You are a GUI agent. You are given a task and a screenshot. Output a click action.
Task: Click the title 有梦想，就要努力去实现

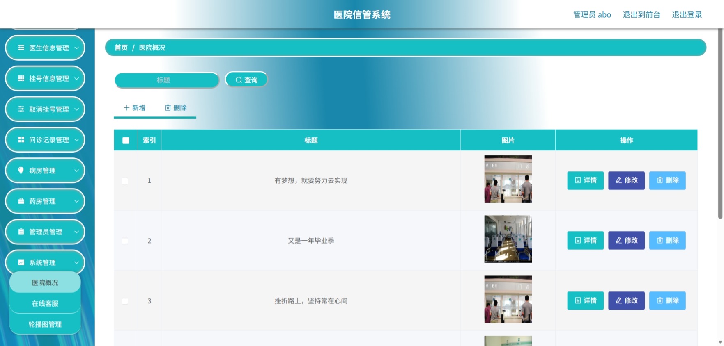click(x=311, y=180)
